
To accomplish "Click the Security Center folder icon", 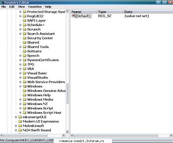I will tap(25, 38).
